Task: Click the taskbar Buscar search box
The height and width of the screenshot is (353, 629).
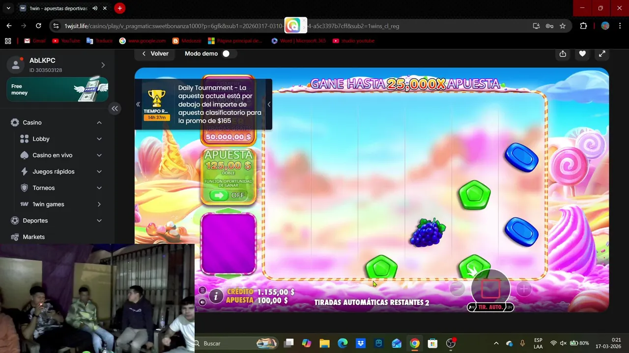Action: point(236,343)
